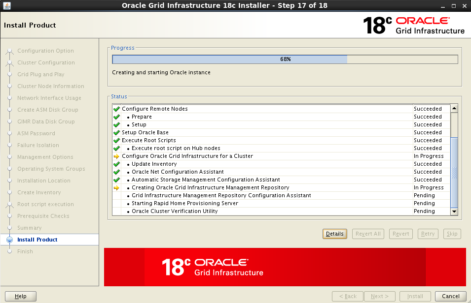The width and height of the screenshot is (471, 303).
Task: Click status list scrollbar up arrow
Action: coord(454,109)
